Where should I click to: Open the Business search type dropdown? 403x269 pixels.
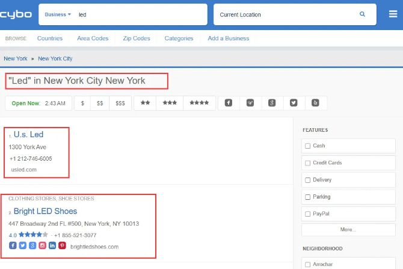58,14
